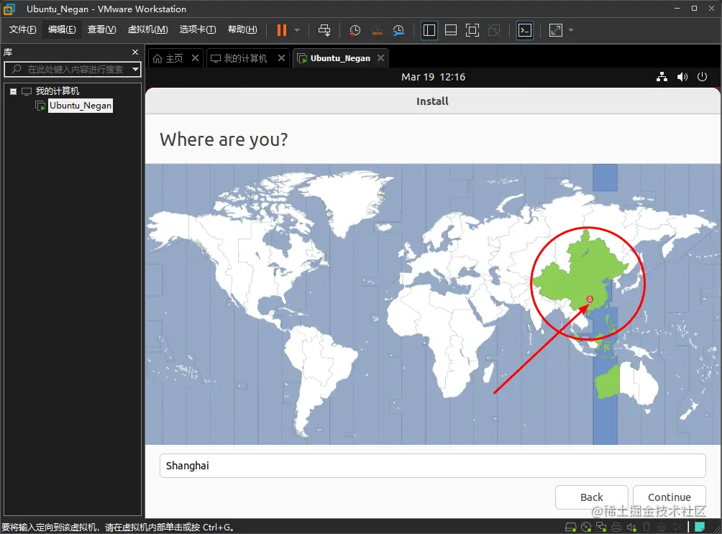Open the snapshot manager wrench-clock icon
Screen dimensions: 722x534
[x=398, y=30]
